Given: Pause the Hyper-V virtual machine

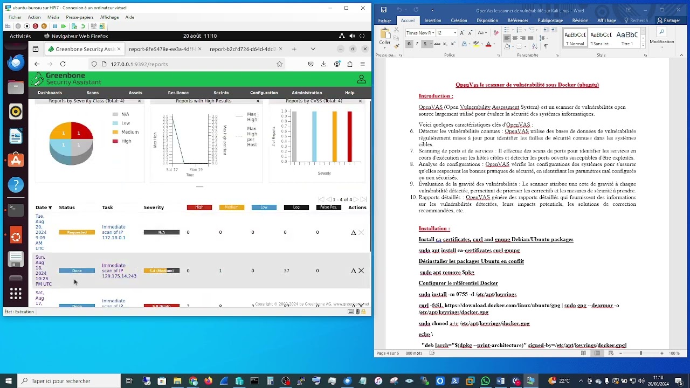Looking at the screenshot, I should click(54, 26).
